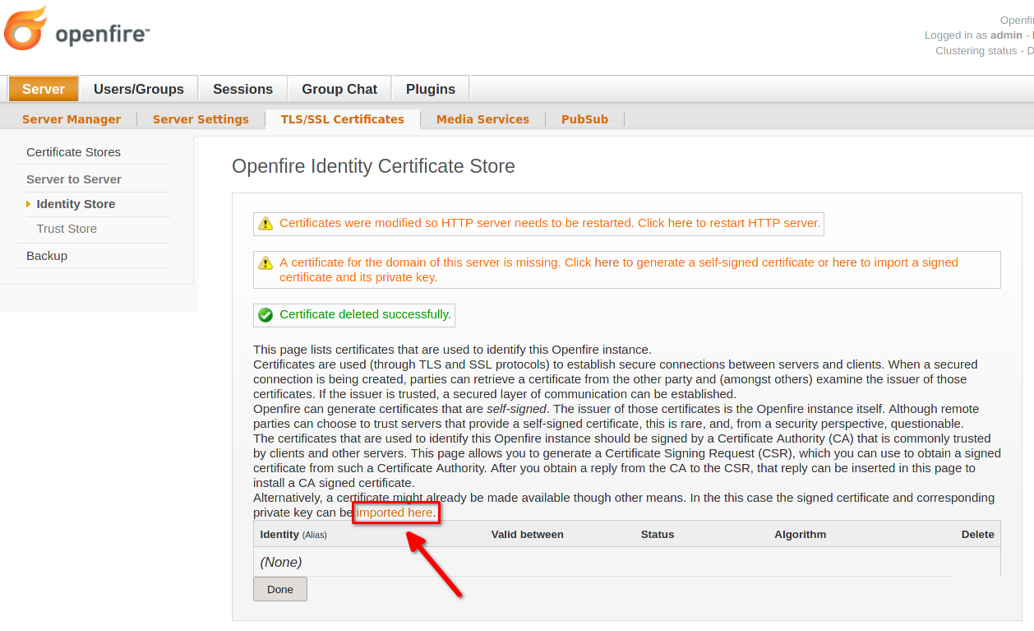Open the Server main tab
Screen dimensions: 1034x631
tap(44, 89)
